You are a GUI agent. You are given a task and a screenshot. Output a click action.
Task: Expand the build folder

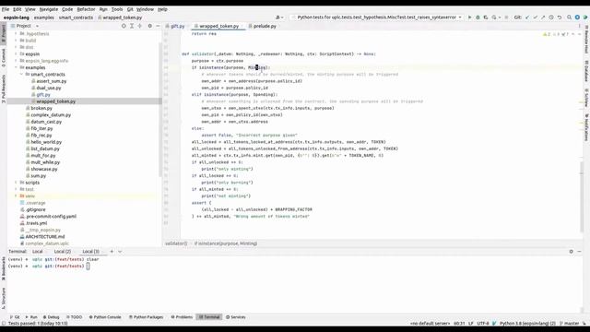[x=17, y=41]
